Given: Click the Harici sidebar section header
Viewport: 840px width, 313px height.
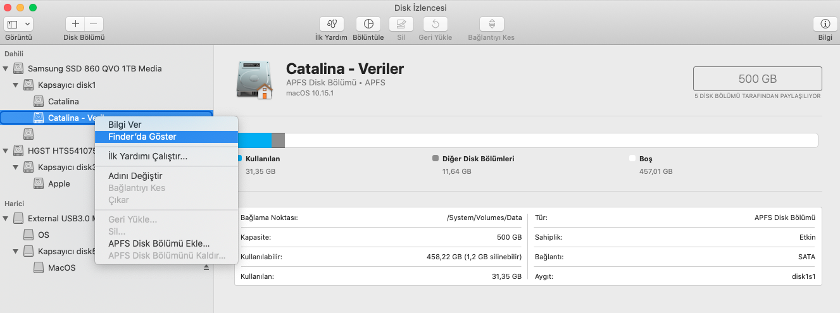Looking at the screenshot, I should [x=14, y=204].
